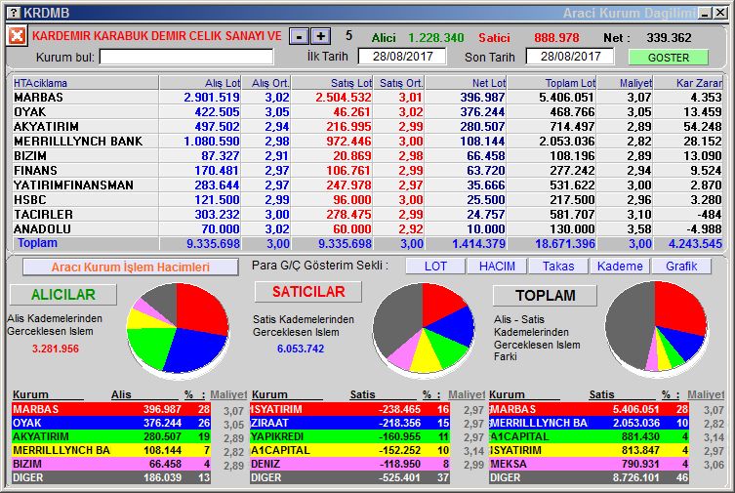Click red MARBAS 5.406.051 total legend row
The image size is (735, 493).
point(589,409)
